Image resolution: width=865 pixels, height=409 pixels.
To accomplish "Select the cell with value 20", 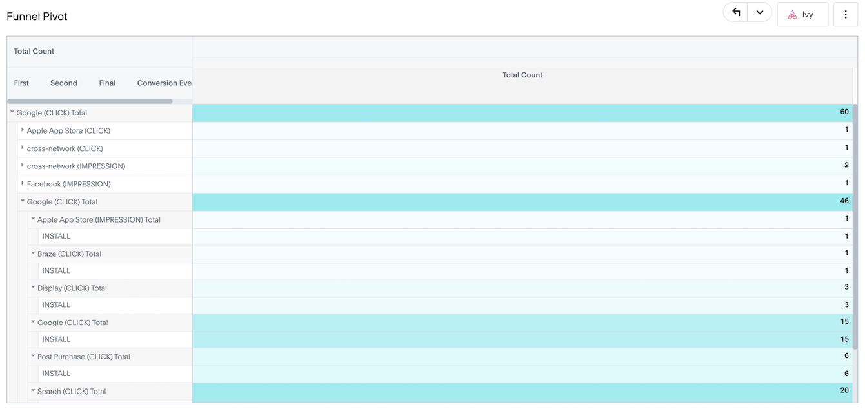I will click(522, 391).
